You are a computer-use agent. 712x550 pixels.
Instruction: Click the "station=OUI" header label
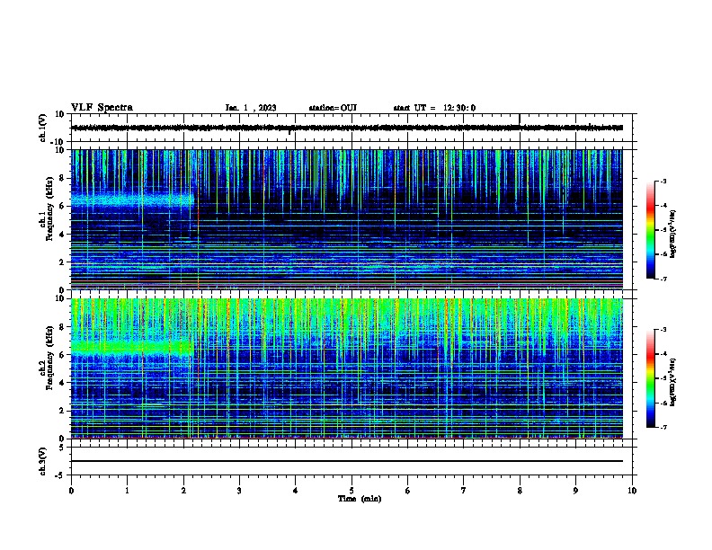point(333,108)
